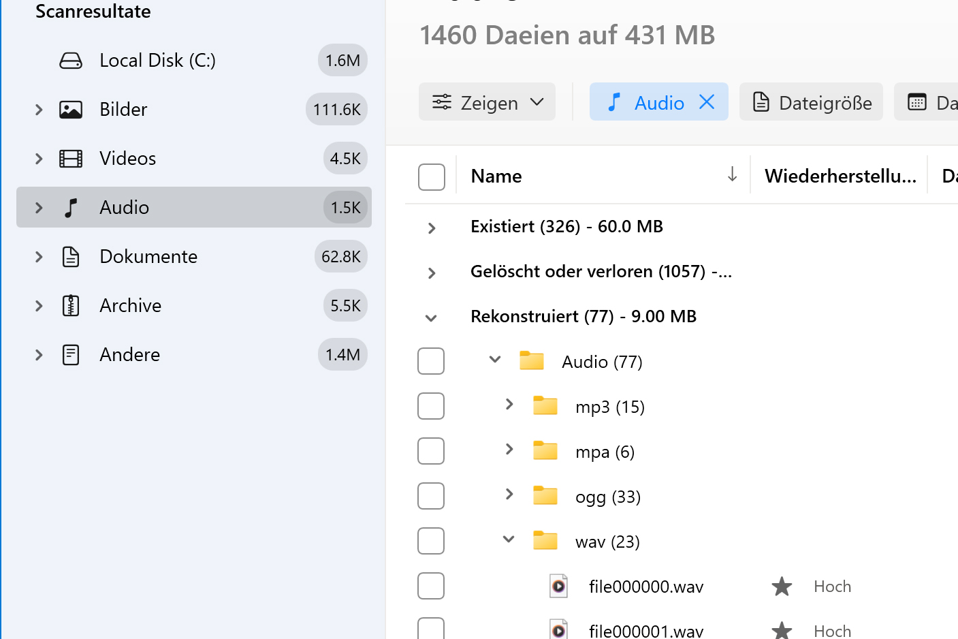Toggle the select-all checkbox in header
This screenshot has width=958, height=639.
pos(432,177)
